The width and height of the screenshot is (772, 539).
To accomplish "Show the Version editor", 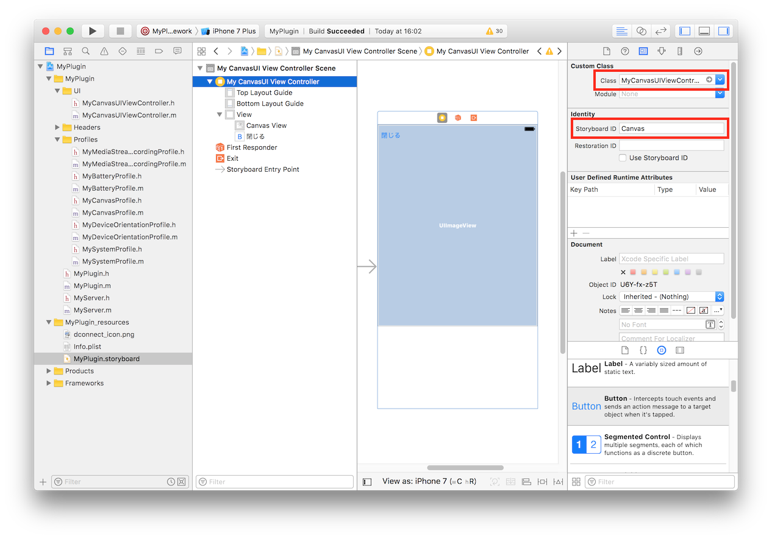I will (660, 31).
